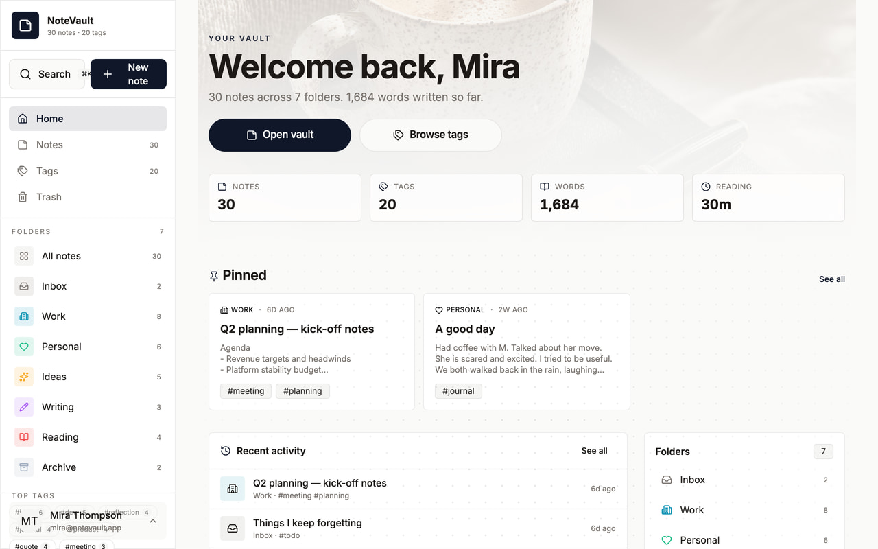This screenshot has width=878, height=549.
Task: Click the briefcase icon on the WORK pinned card
Action: point(224,310)
